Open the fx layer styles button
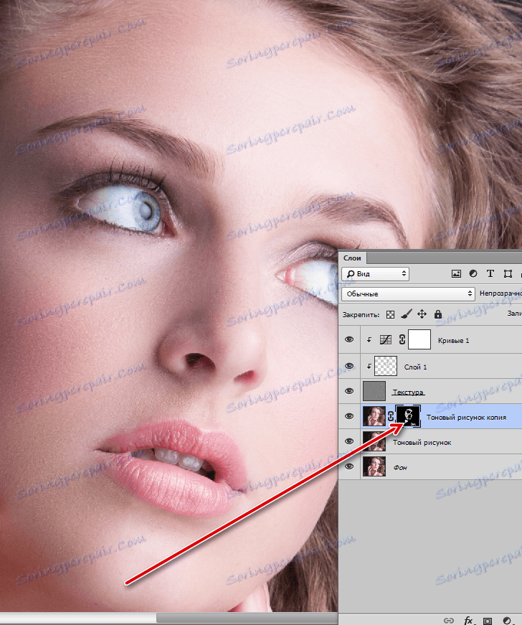The width and height of the screenshot is (522, 625). pos(468,620)
